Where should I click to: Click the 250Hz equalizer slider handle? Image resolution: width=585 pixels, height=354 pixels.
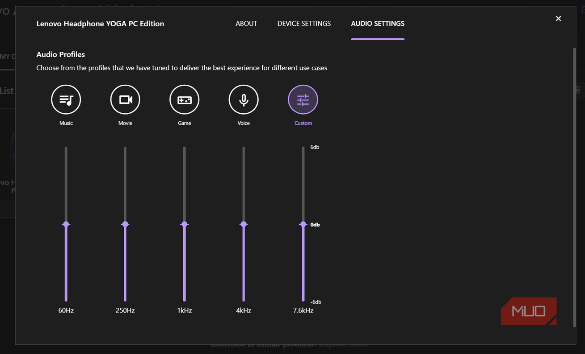pyautogui.click(x=125, y=224)
